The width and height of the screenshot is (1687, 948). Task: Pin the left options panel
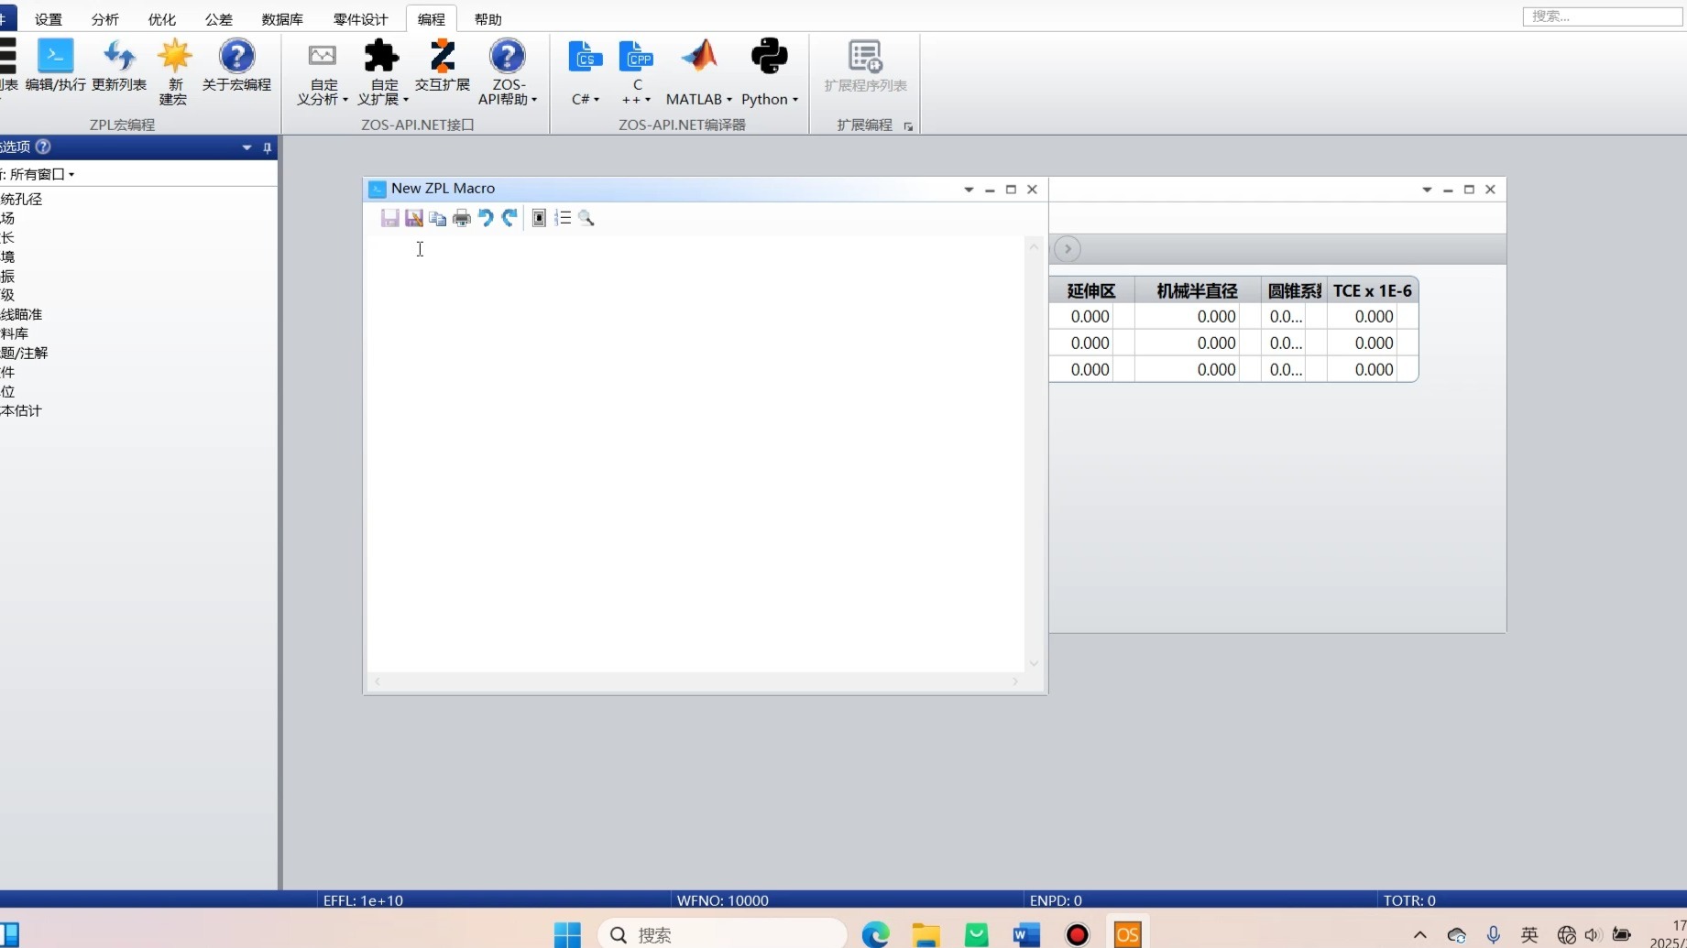tap(268, 147)
